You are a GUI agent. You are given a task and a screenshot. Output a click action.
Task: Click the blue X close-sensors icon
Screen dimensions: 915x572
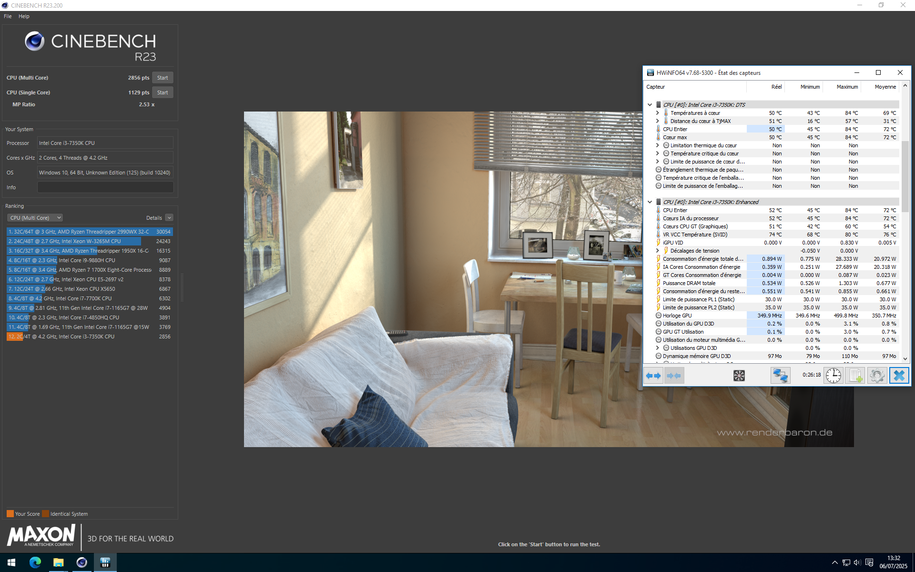(x=899, y=376)
